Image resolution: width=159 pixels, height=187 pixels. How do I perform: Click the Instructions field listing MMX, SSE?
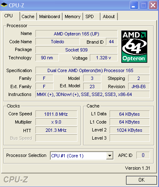[x=93, y=94]
